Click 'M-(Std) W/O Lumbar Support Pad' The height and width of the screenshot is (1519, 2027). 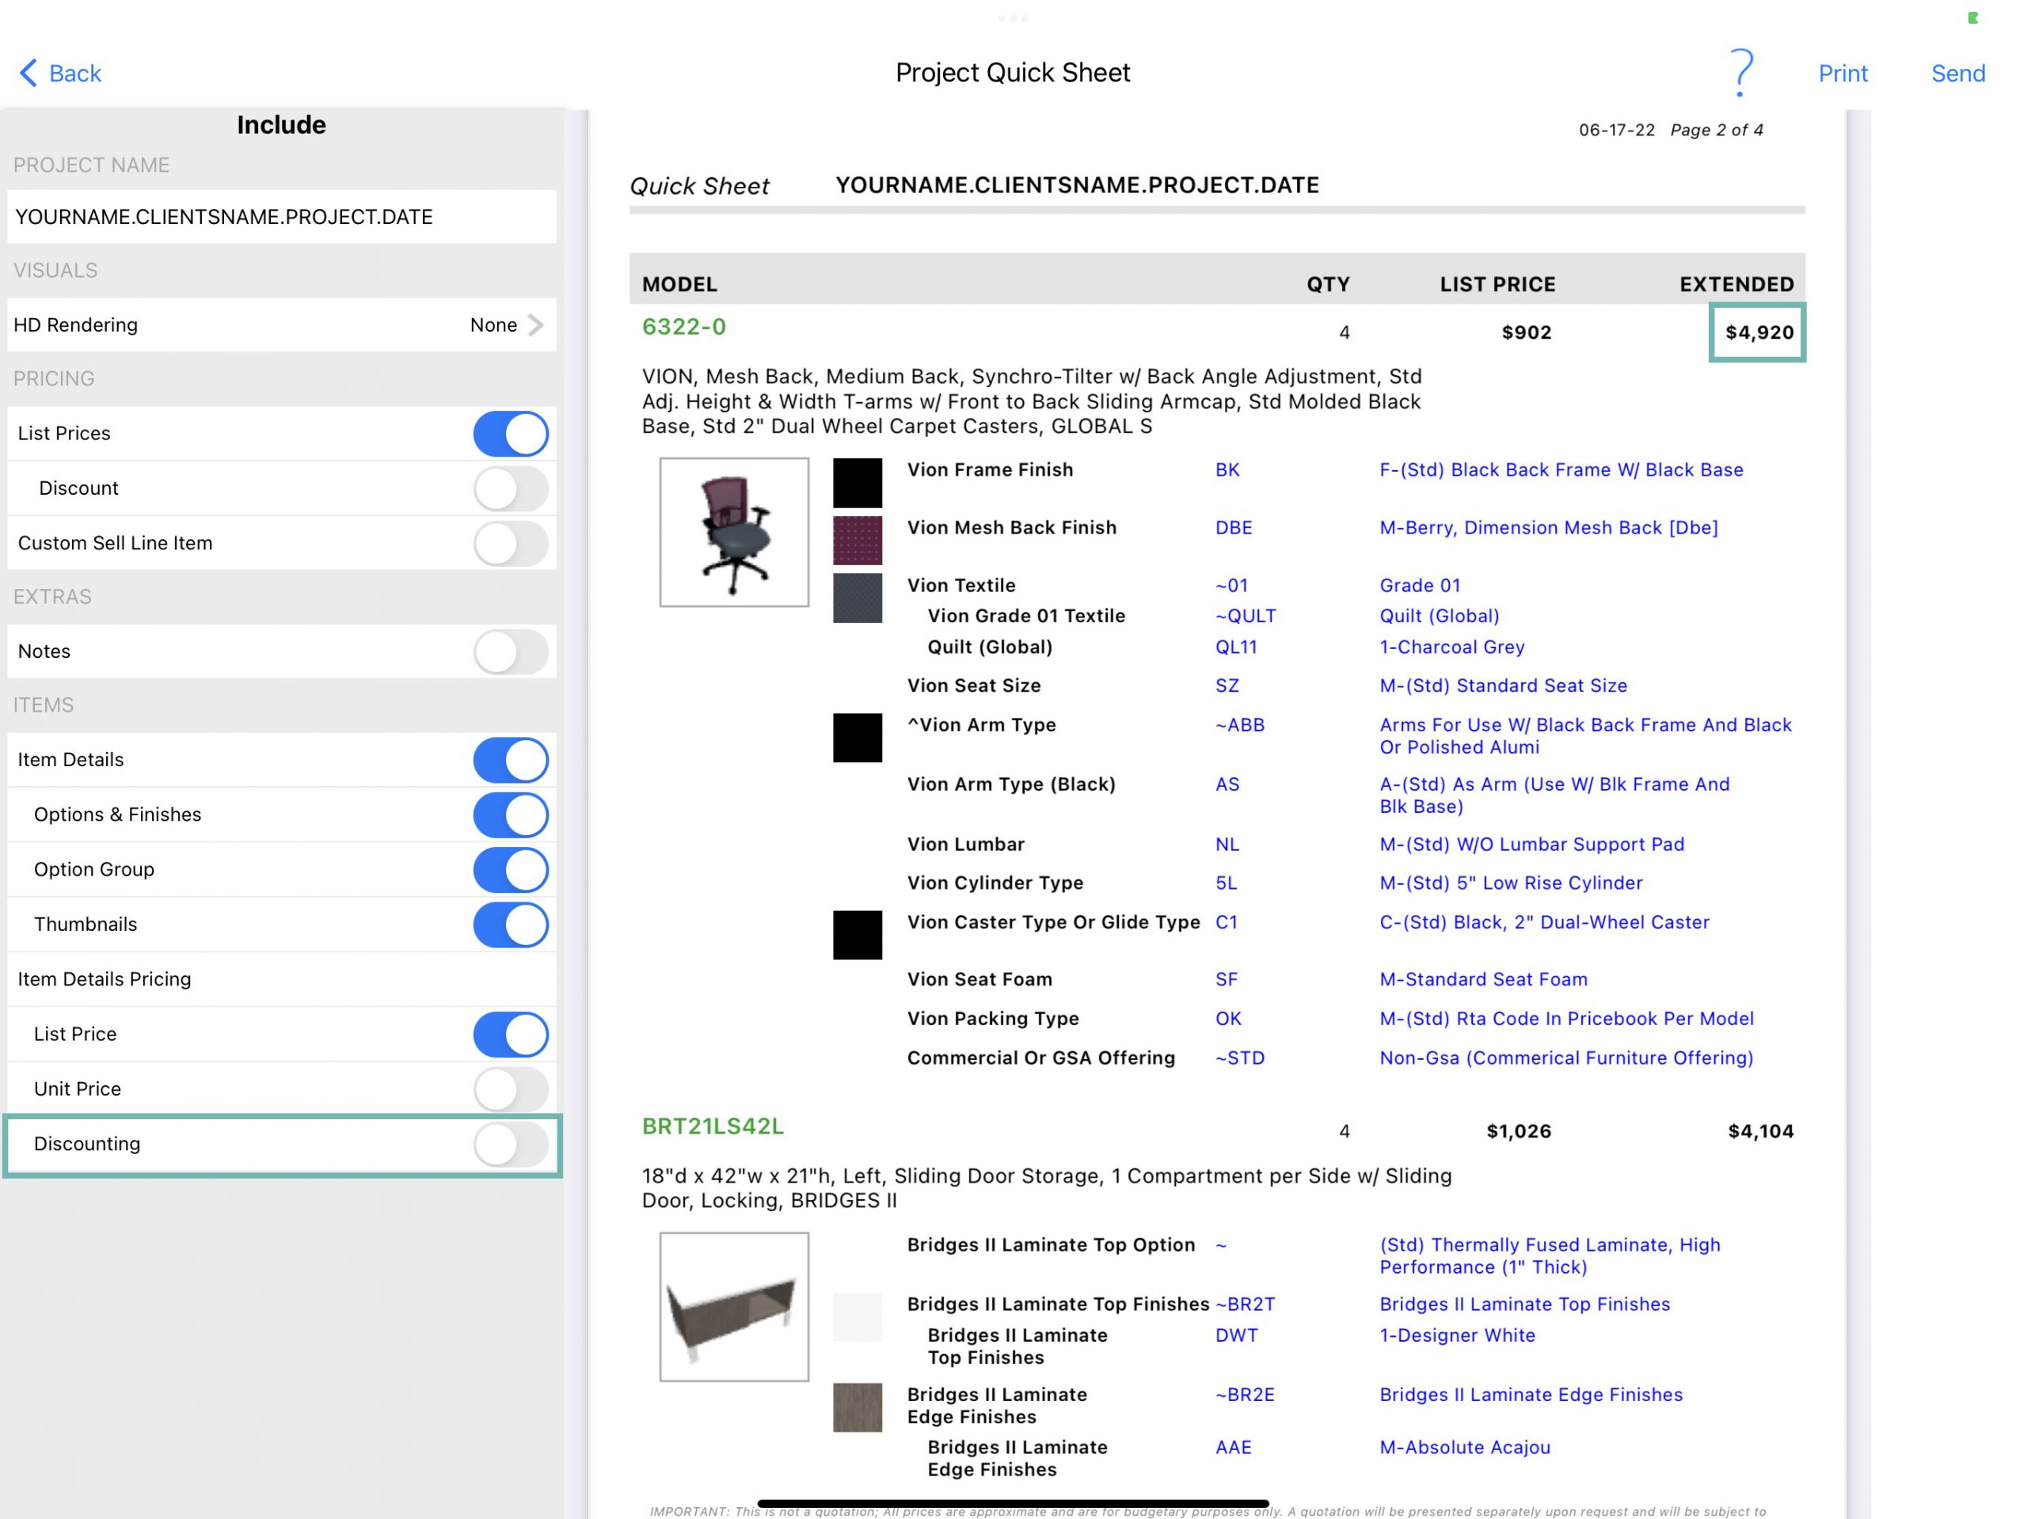(x=1531, y=844)
